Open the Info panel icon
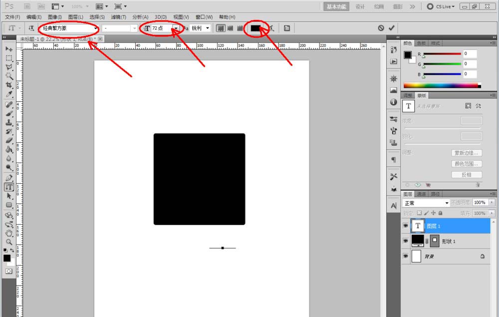The height and width of the screenshot is (317, 499). click(x=394, y=102)
